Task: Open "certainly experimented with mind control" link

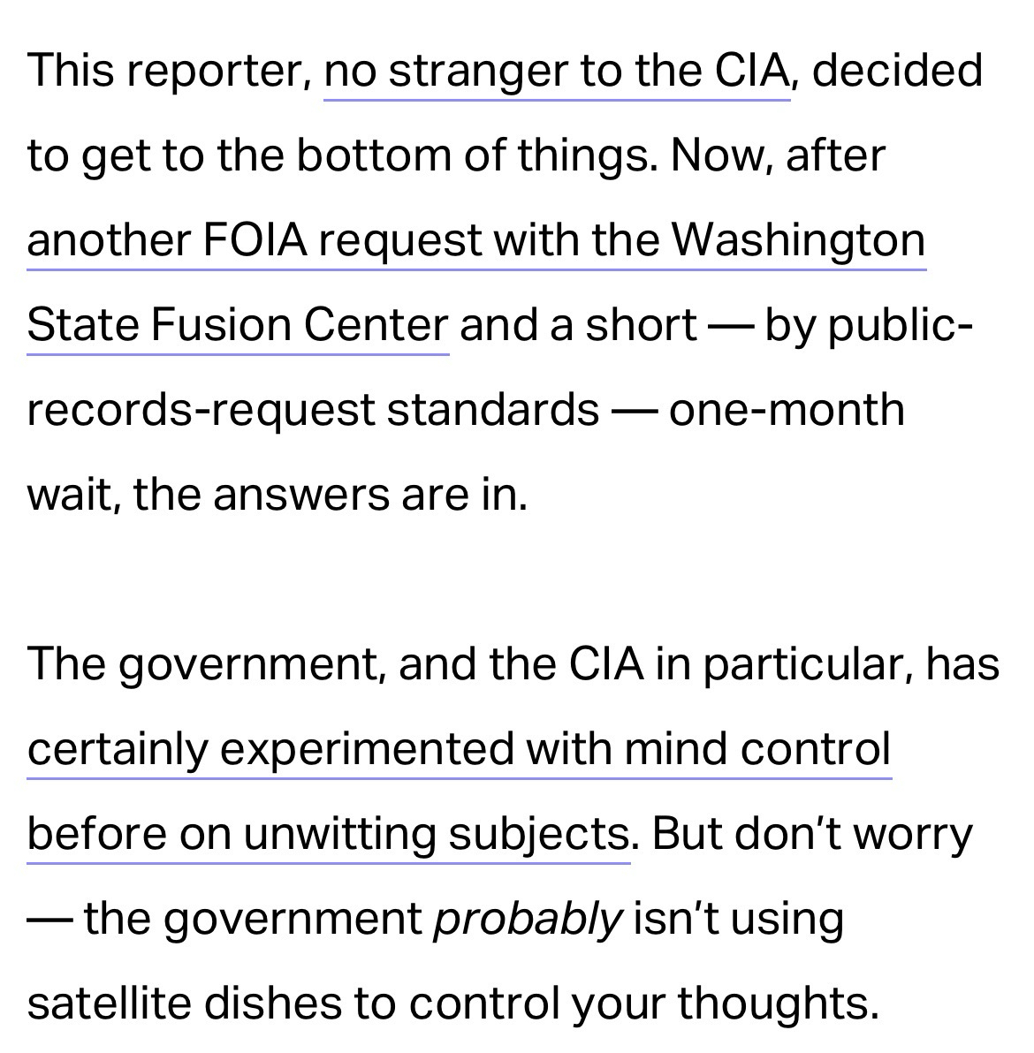Action: [x=459, y=750]
